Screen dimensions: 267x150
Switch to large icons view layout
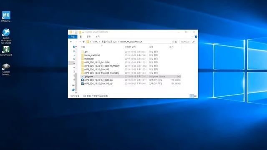pos(195,96)
